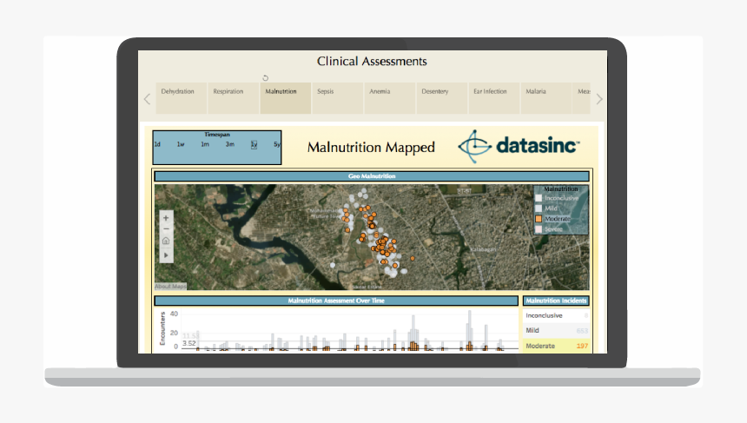The height and width of the screenshot is (423, 747).
Task: Choose the 3m timespan option
Action: pos(229,144)
